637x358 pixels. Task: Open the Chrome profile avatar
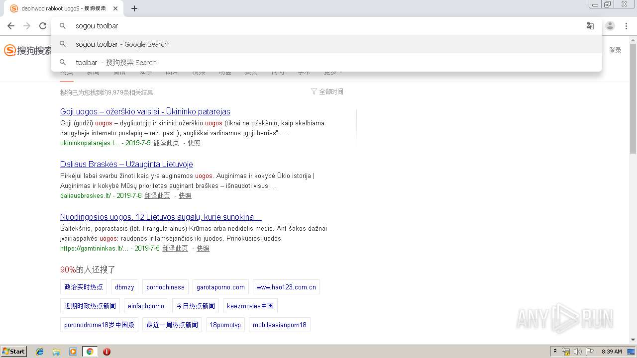click(x=610, y=26)
